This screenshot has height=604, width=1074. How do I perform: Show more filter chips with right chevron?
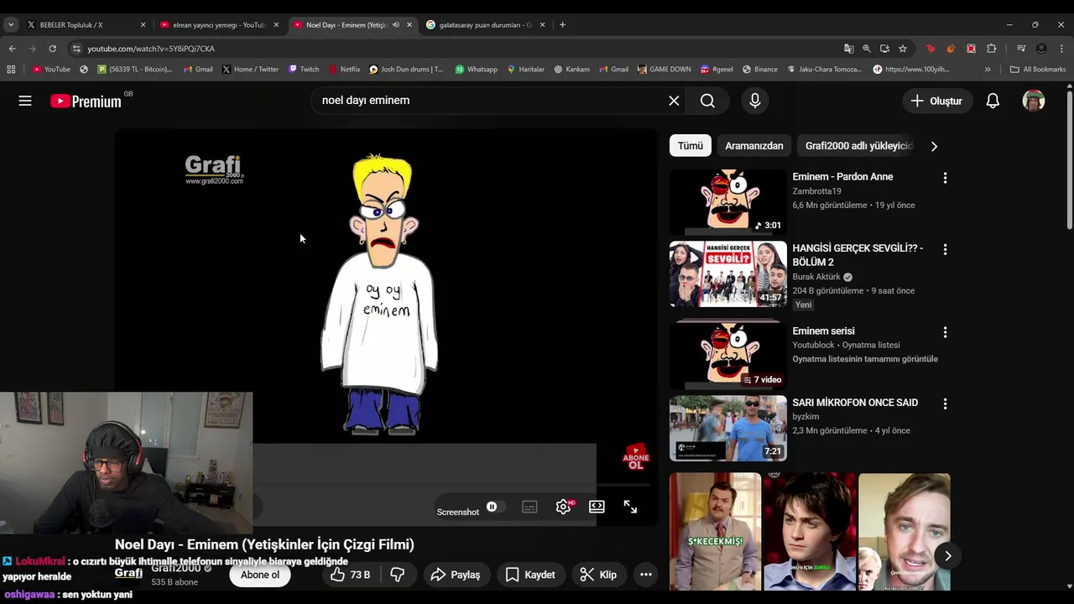(x=934, y=146)
